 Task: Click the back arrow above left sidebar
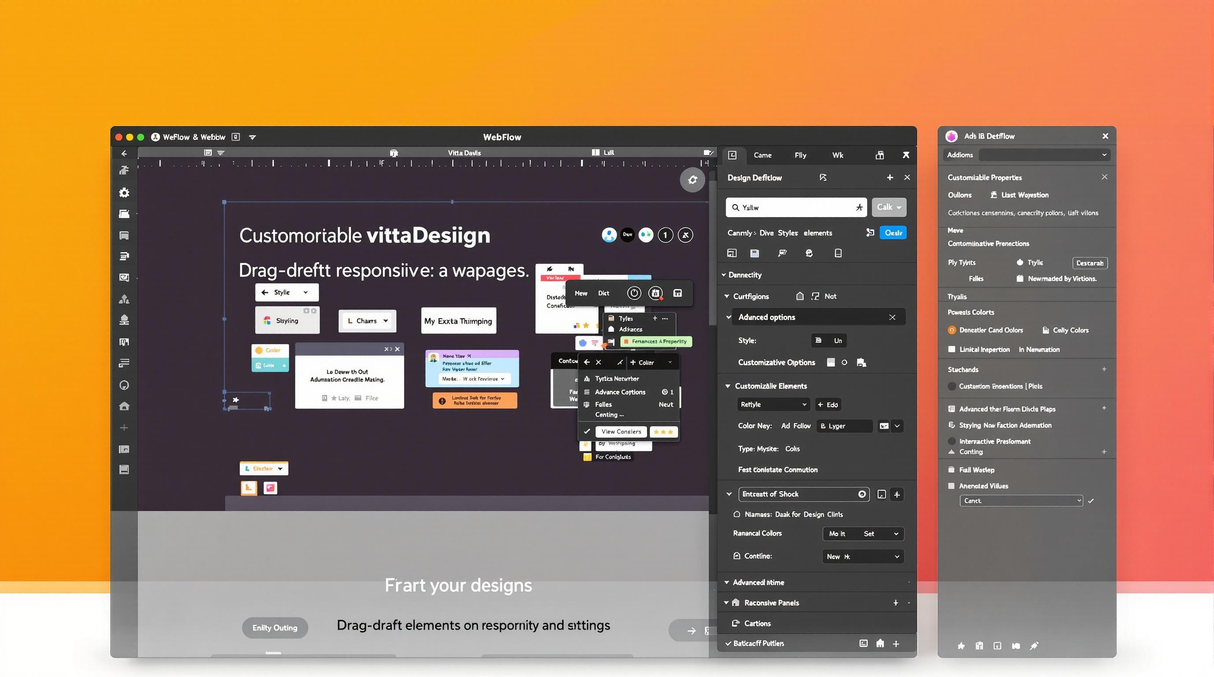(x=124, y=153)
